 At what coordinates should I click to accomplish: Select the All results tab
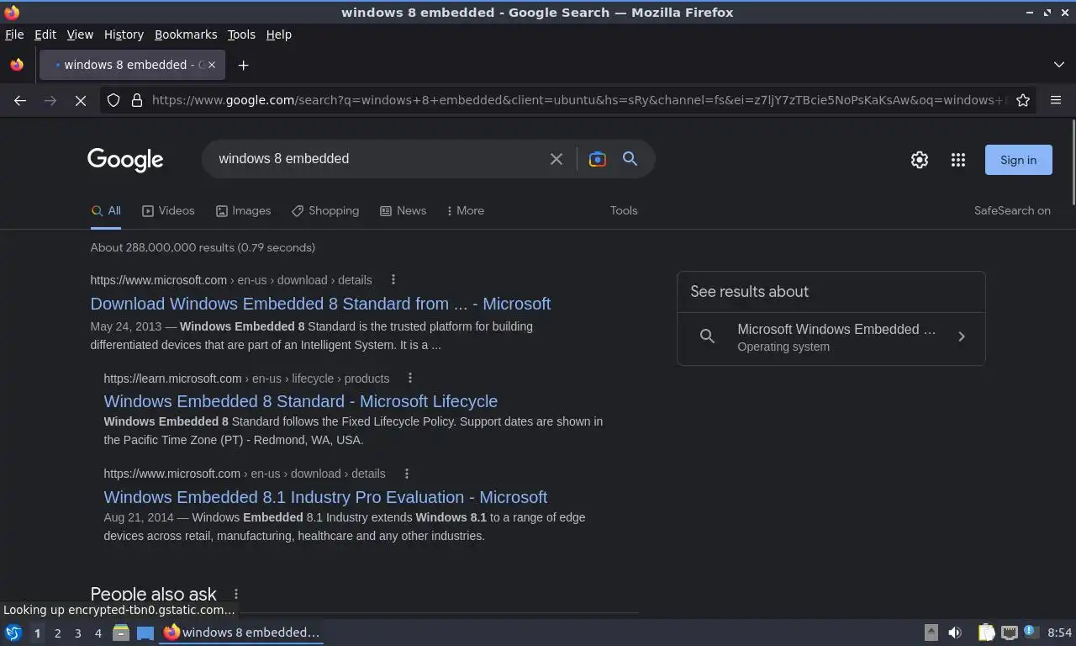coord(106,211)
